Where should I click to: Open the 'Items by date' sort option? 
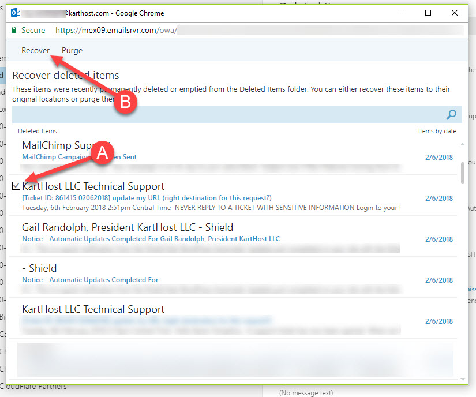(x=437, y=131)
